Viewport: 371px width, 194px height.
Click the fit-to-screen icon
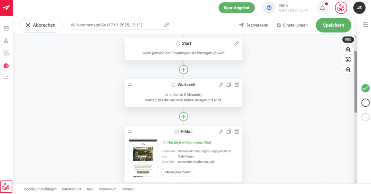click(x=348, y=60)
